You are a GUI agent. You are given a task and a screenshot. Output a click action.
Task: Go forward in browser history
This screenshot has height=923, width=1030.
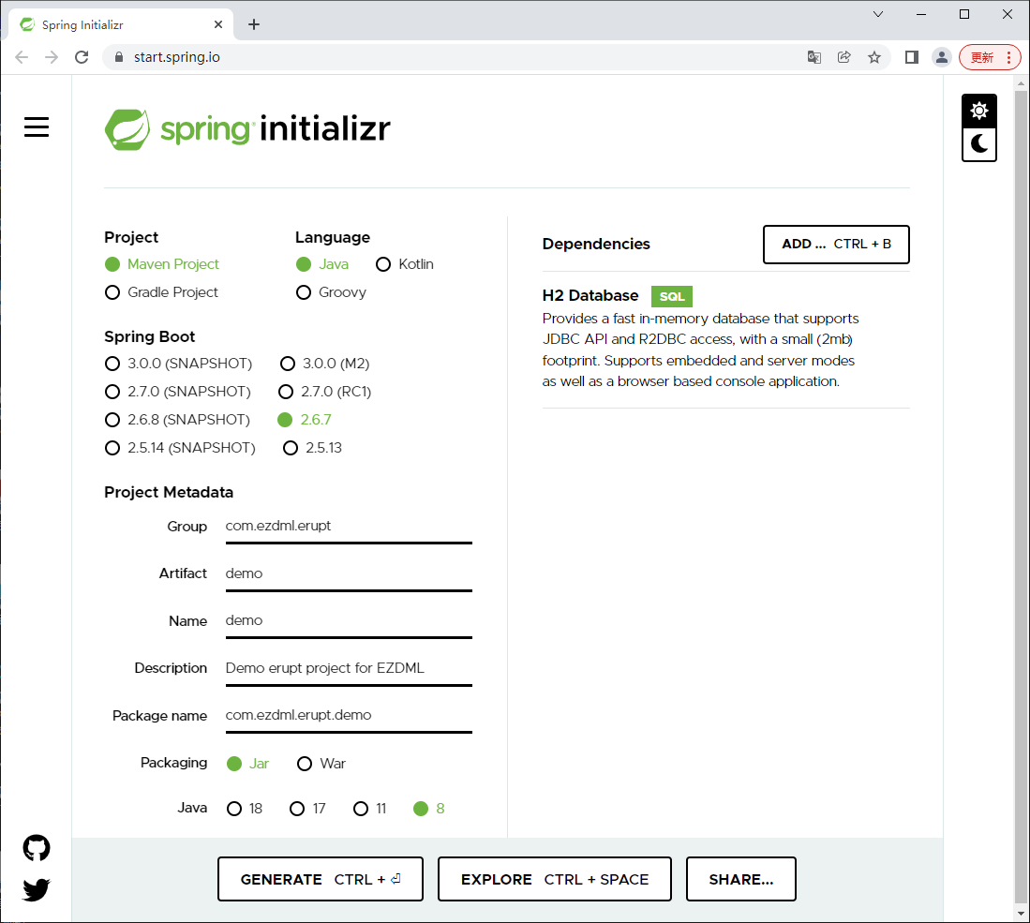pos(52,57)
